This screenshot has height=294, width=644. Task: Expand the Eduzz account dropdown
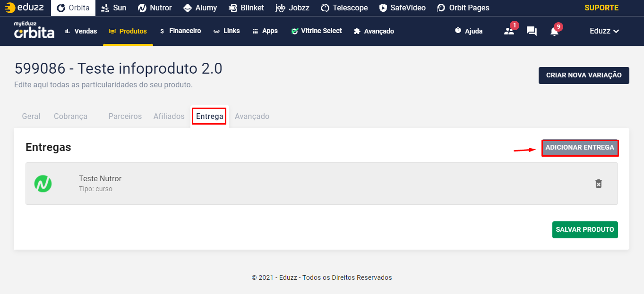click(604, 31)
